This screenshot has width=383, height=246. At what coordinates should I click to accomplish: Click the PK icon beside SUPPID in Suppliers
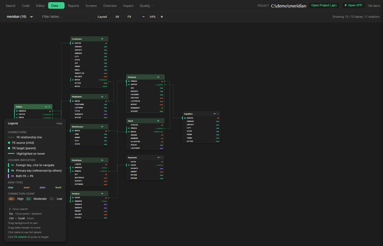click(x=185, y=118)
